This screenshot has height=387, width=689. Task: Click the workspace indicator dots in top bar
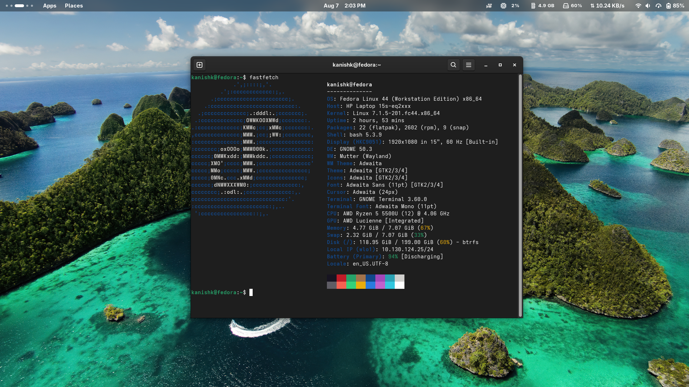point(19,6)
